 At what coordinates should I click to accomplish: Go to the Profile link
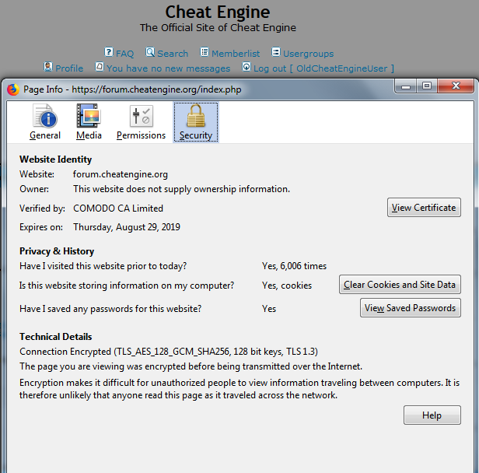tap(69, 68)
